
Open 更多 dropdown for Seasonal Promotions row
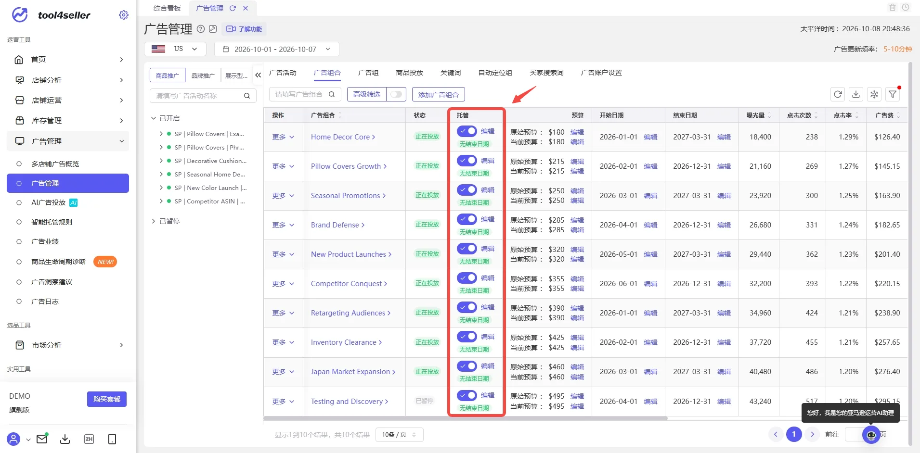coord(283,196)
